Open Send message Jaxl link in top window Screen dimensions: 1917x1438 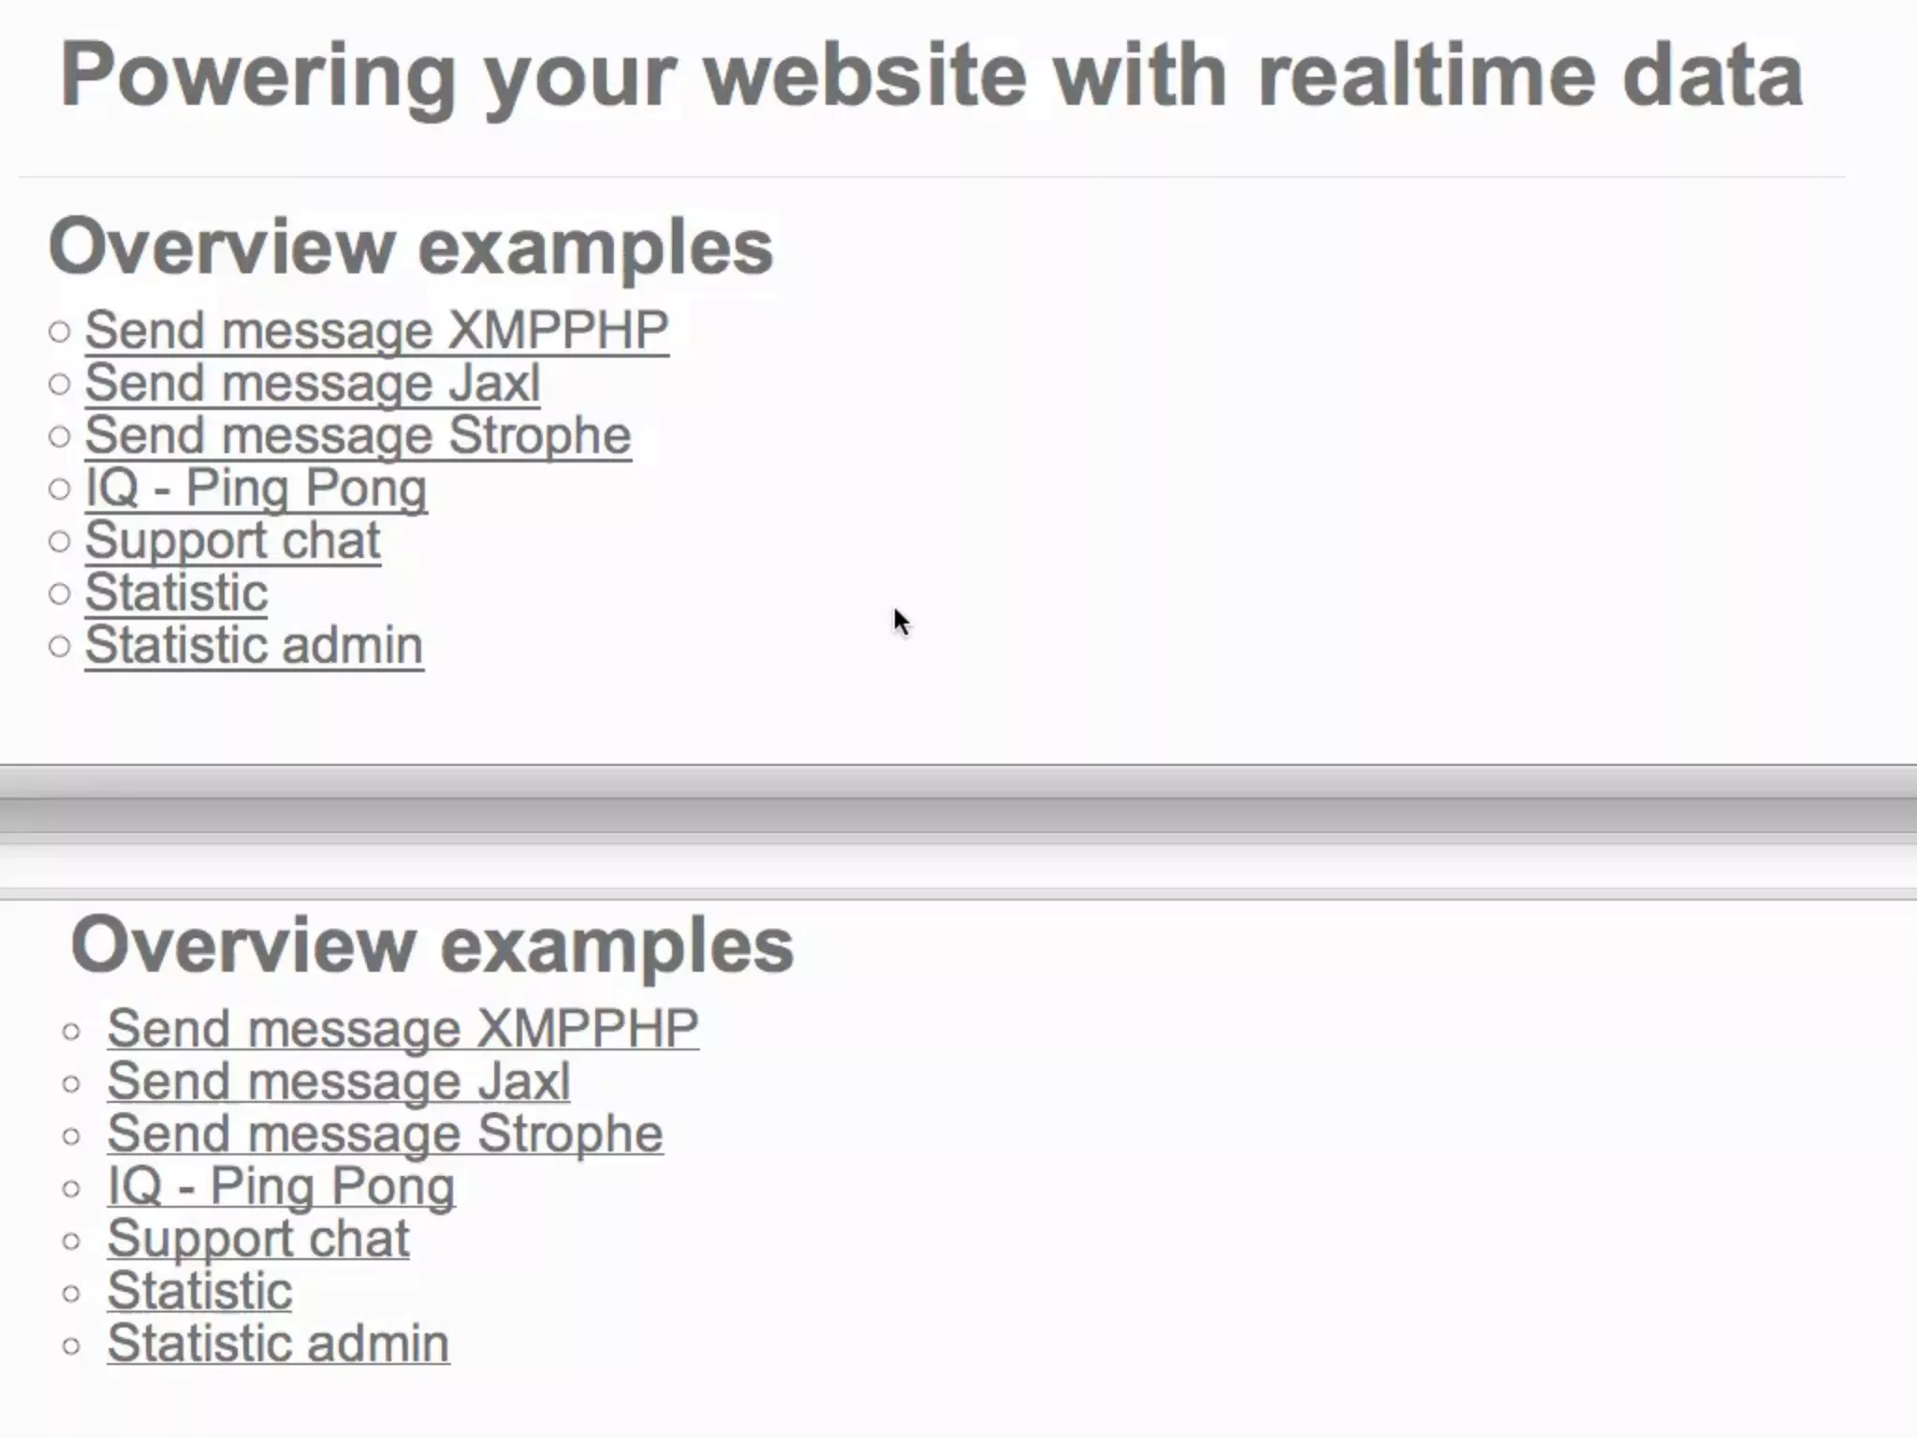click(313, 383)
